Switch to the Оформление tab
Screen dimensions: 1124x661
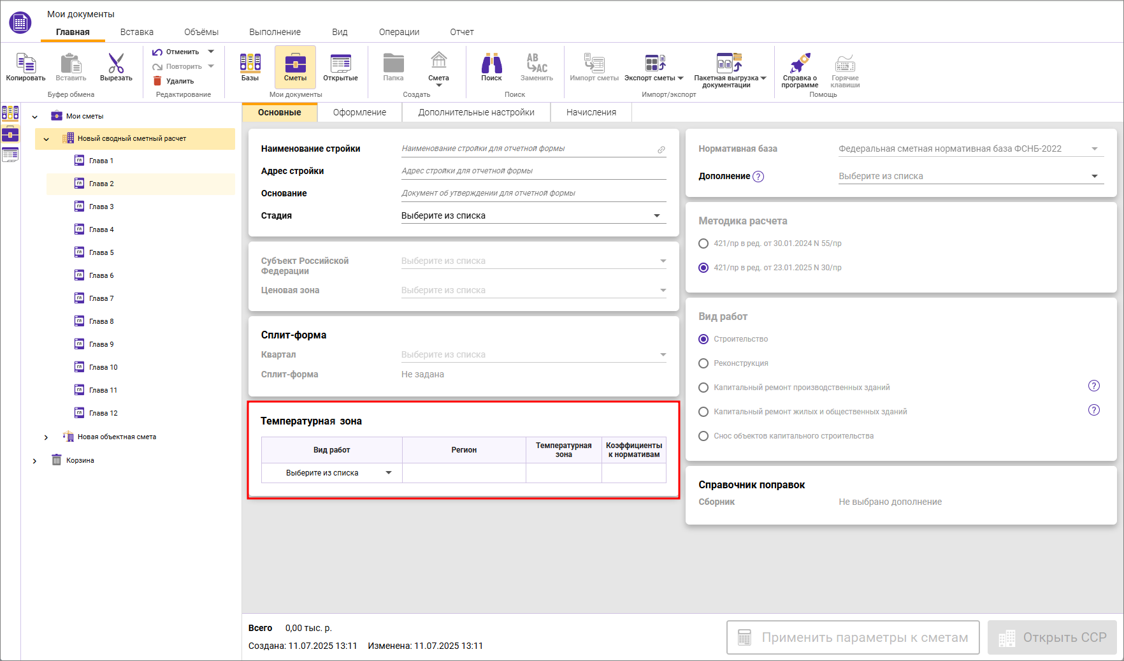pyautogui.click(x=359, y=112)
